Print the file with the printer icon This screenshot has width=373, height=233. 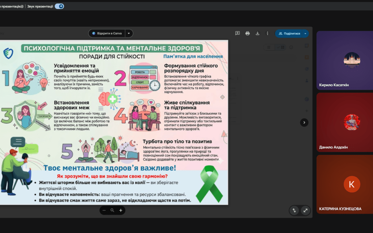247,33
